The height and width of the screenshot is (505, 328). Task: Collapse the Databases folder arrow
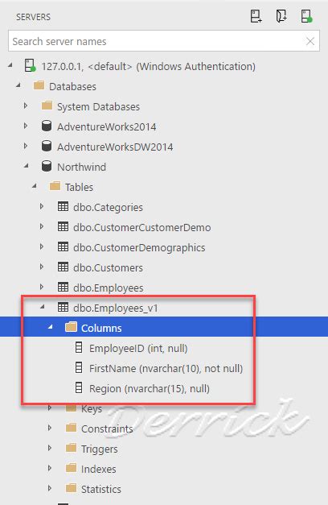tap(18, 85)
